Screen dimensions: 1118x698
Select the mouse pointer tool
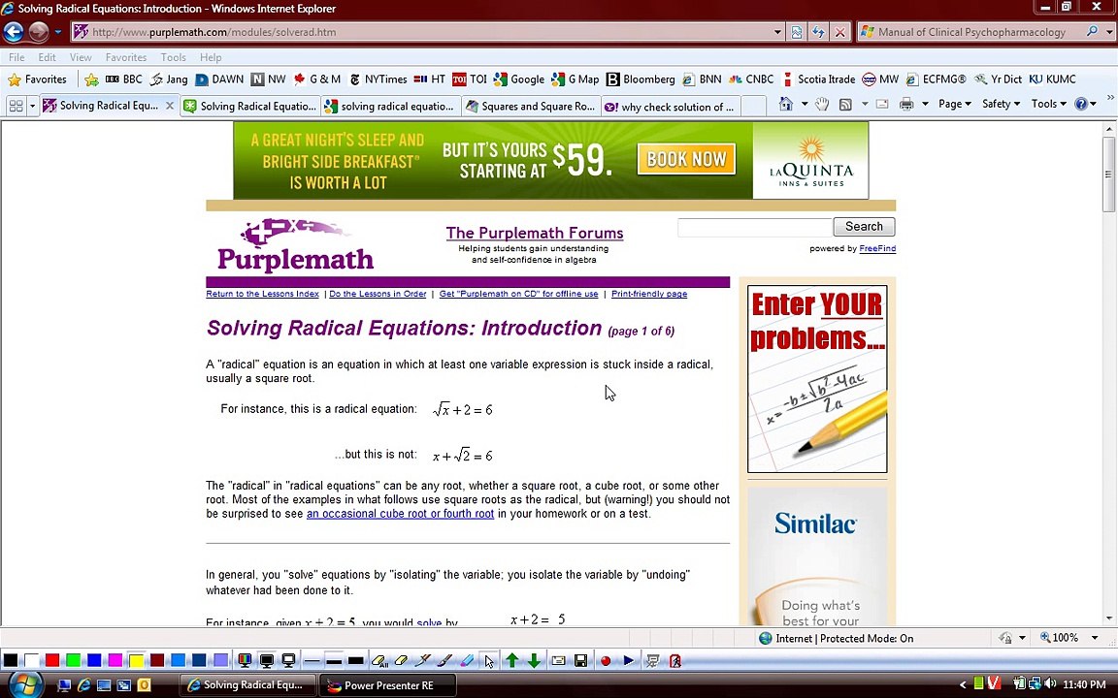488,661
